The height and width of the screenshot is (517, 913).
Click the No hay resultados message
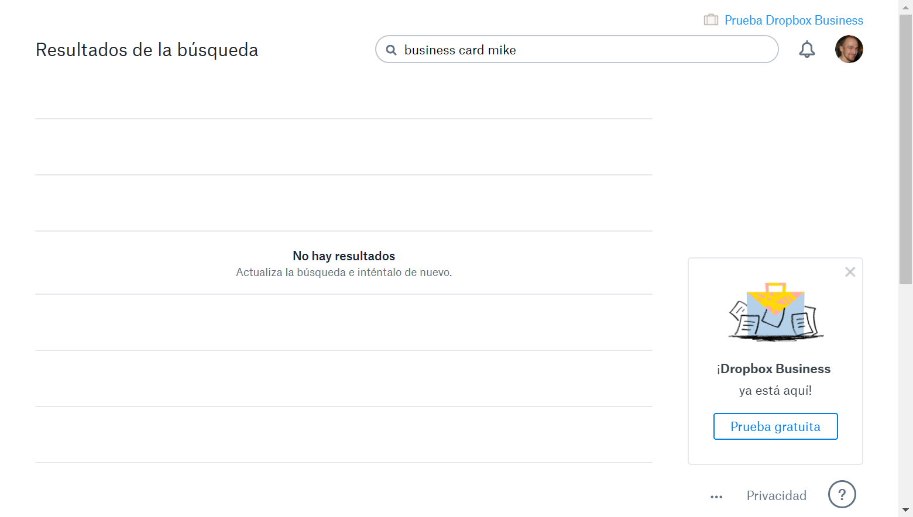click(x=344, y=256)
